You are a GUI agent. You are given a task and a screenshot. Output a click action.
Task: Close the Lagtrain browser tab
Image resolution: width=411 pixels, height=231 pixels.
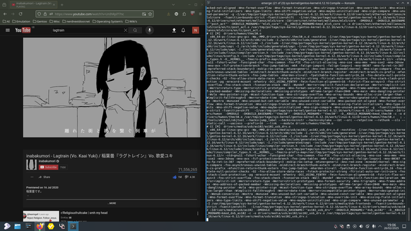point(54,4)
